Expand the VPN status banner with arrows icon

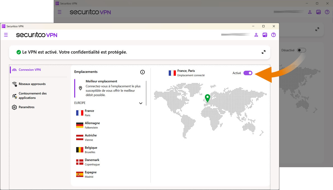(263, 52)
